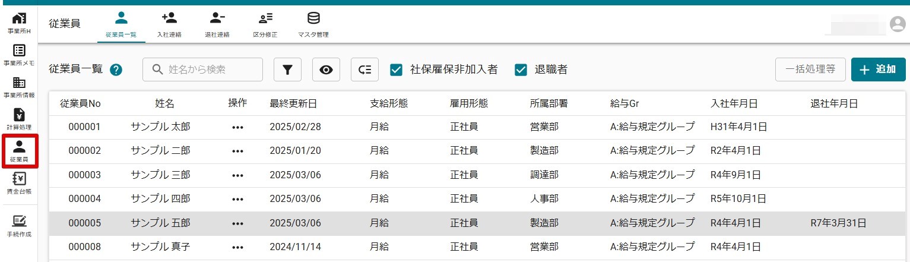Sort by 雇用形態 column header
The width and height of the screenshot is (910, 262).
click(x=469, y=103)
